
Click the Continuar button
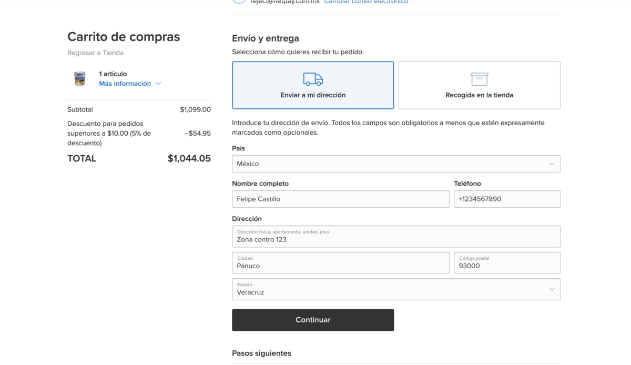coord(313,320)
